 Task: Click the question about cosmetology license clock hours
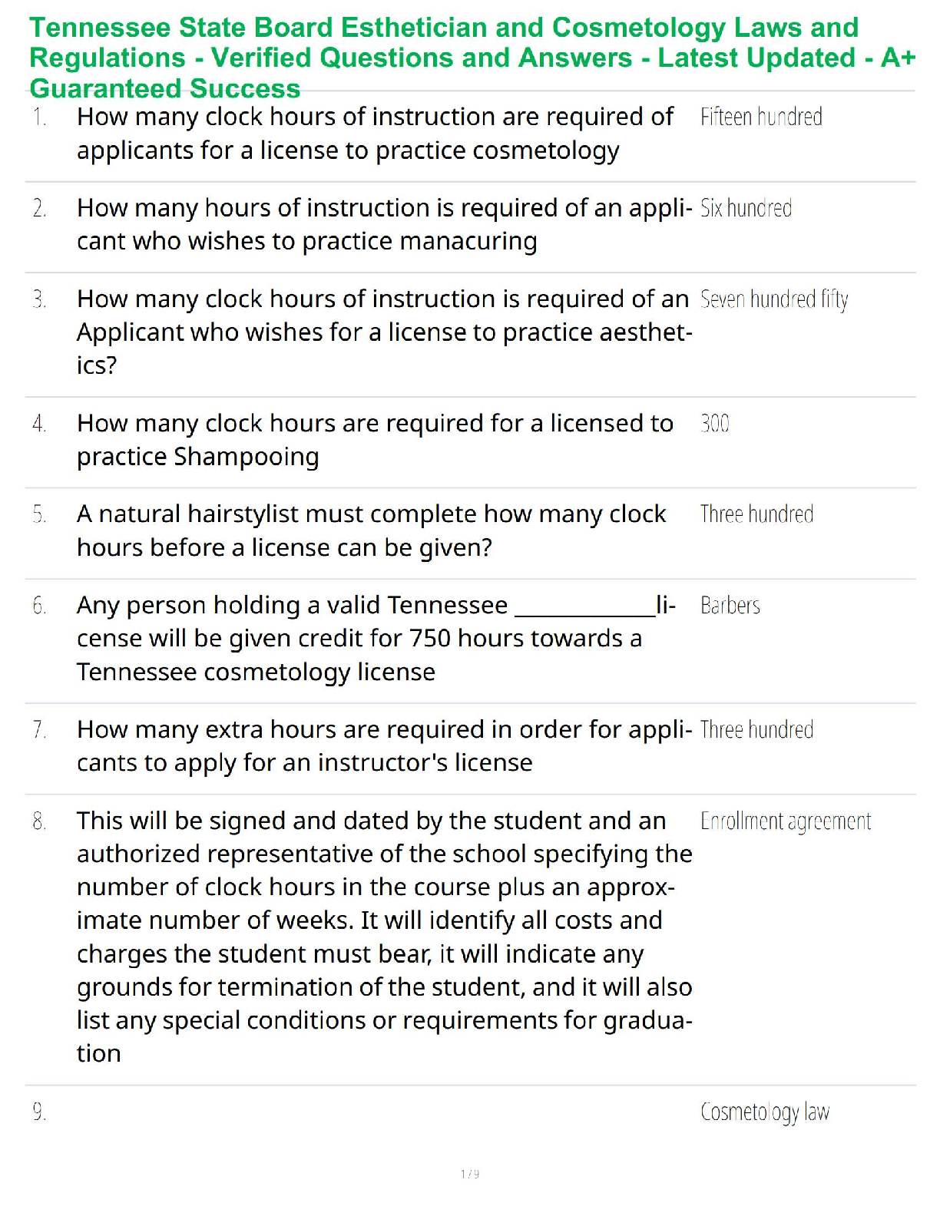375,134
